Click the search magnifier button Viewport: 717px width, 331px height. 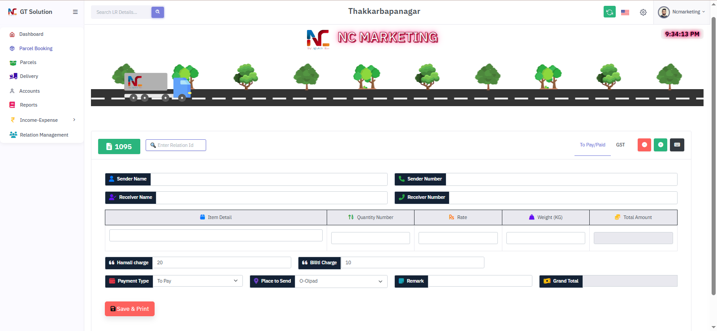tap(158, 12)
